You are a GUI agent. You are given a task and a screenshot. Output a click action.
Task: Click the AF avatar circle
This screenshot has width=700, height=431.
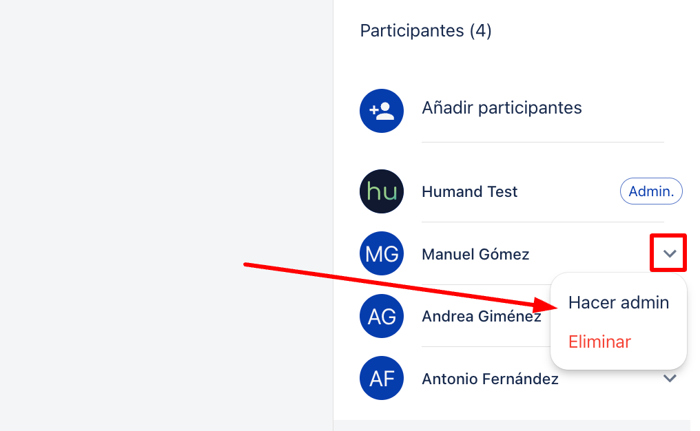382,378
